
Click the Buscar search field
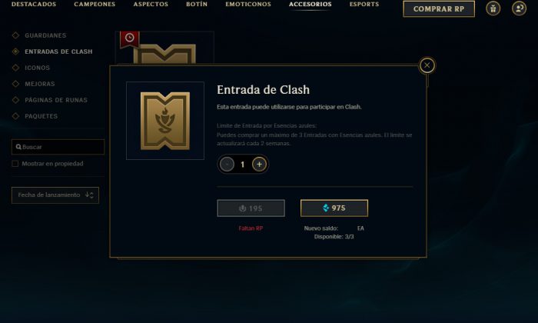(x=58, y=147)
